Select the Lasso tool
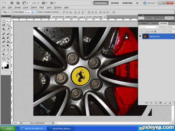The image size is (175, 131). pos(3,25)
